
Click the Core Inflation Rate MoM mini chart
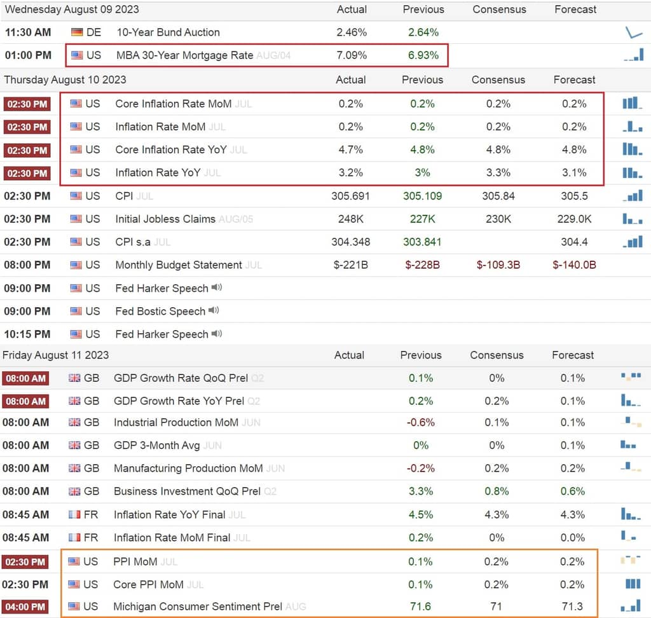coord(633,103)
